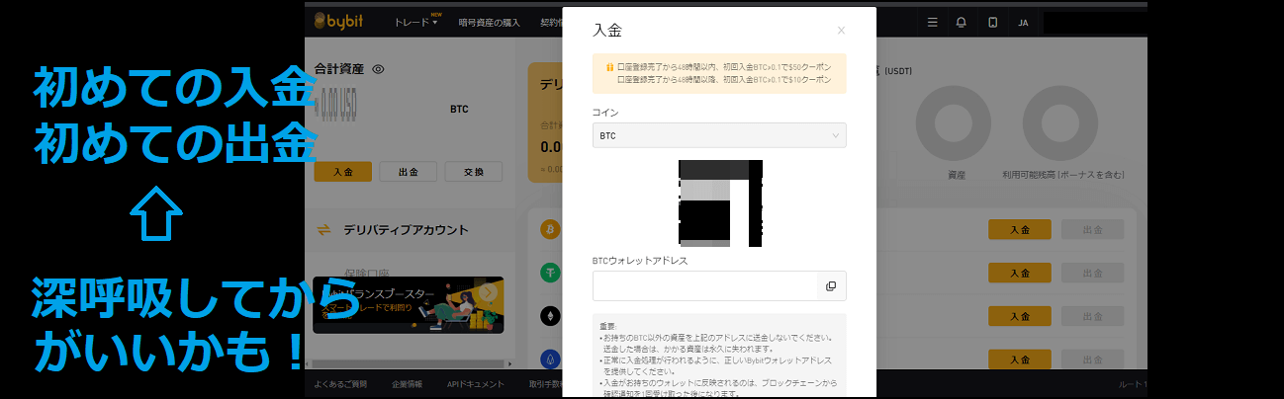Click the 資産 donut chart
The height and width of the screenshot is (399, 1284).
click(955, 123)
